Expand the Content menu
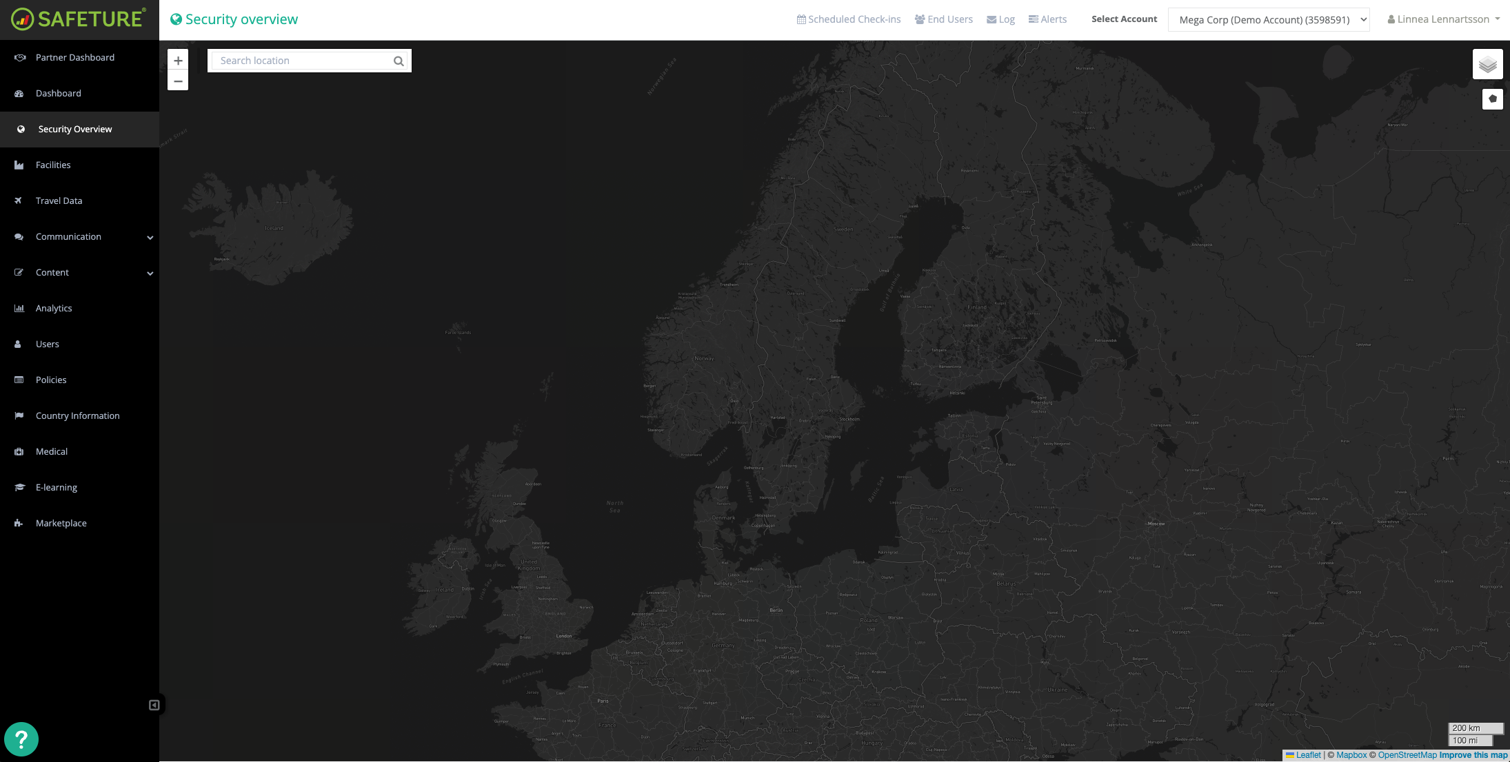This screenshot has height=762, width=1510. pyautogui.click(x=52, y=272)
